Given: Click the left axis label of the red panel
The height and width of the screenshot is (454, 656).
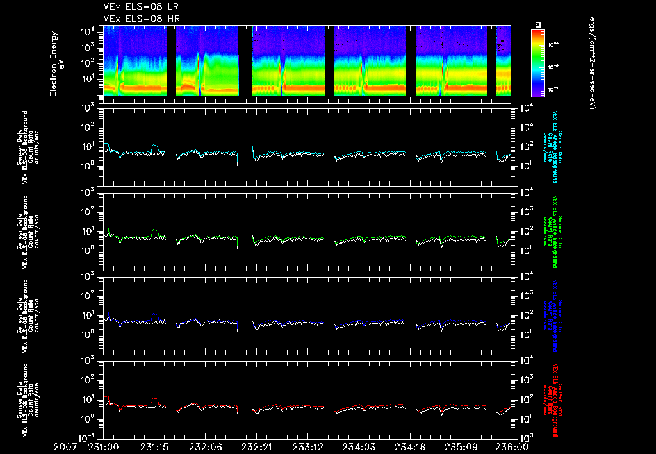Looking at the screenshot, I should point(28,400).
